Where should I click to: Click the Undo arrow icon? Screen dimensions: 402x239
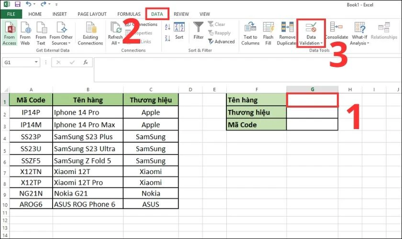pos(29,4)
